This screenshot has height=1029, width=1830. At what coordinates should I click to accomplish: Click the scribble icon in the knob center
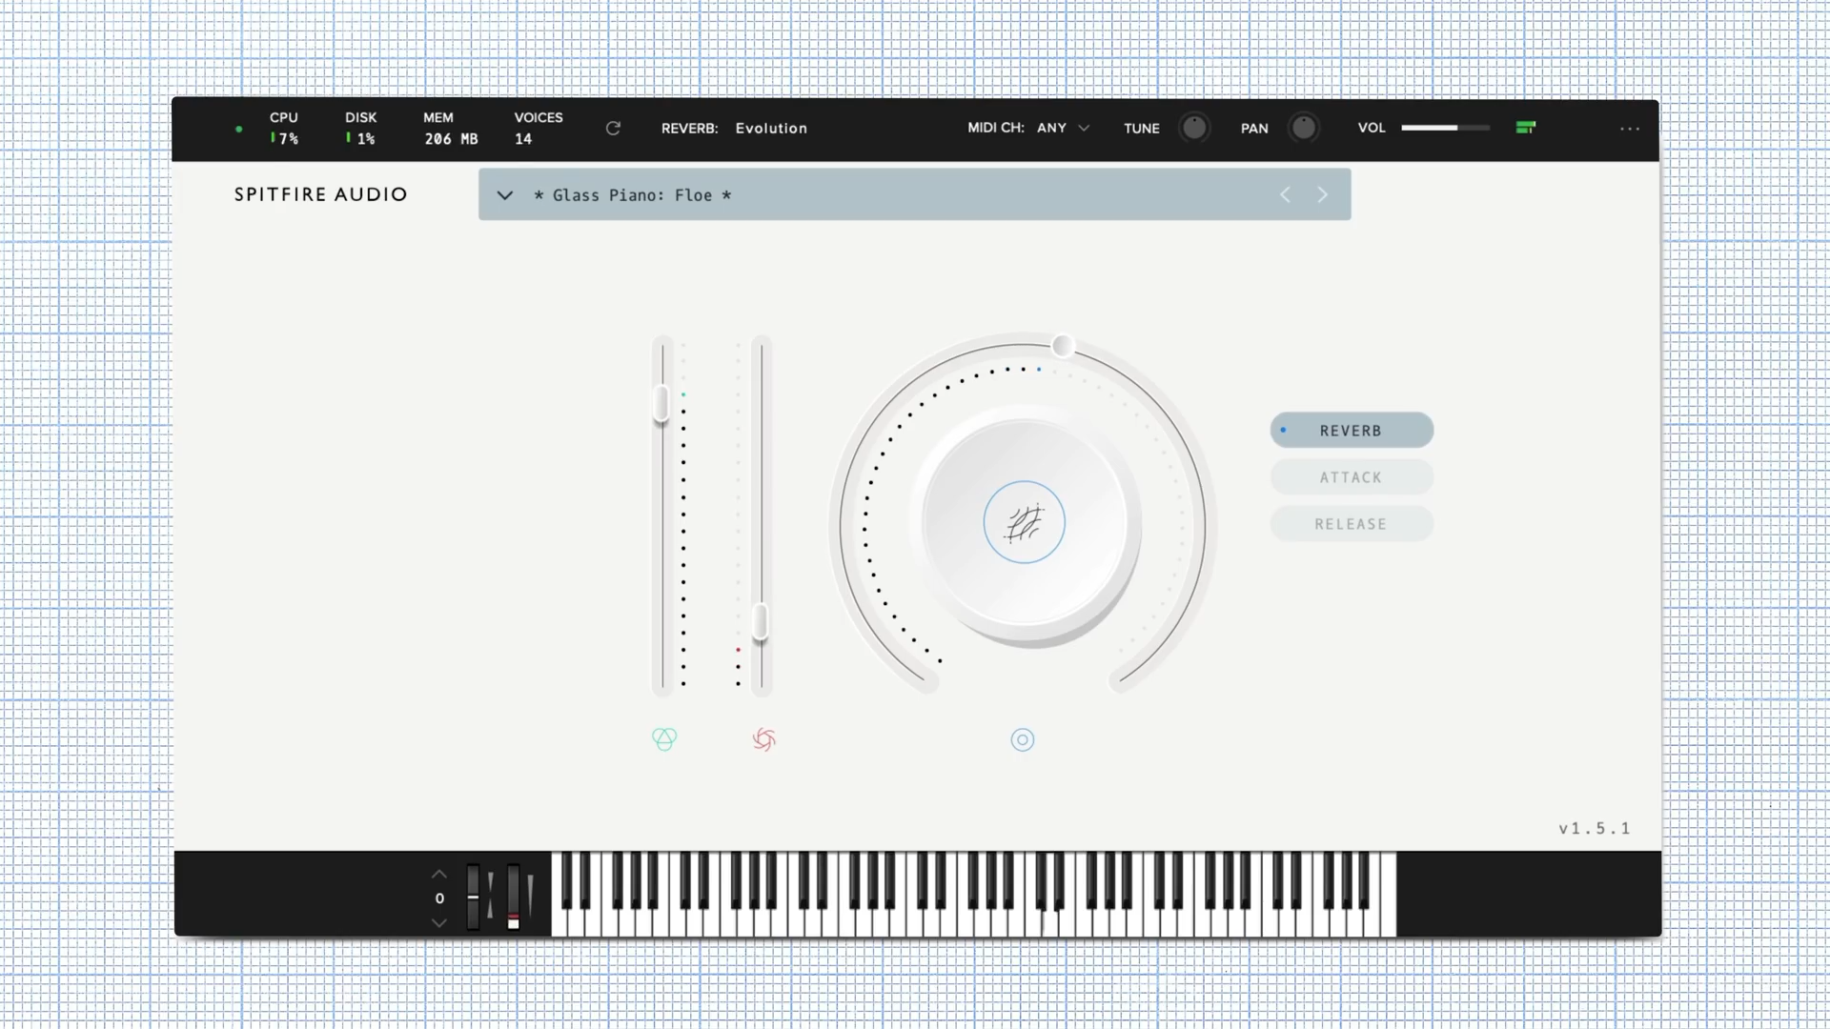pyautogui.click(x=1025, y=522)
